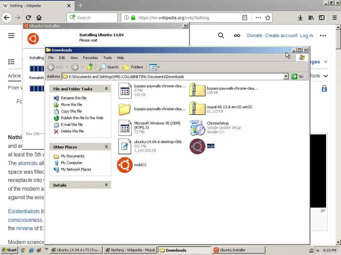The height and width of the screenshot is (255, 341).
Task: Open Wikipedia personal tools ellipsis
Action: point(323,36)
